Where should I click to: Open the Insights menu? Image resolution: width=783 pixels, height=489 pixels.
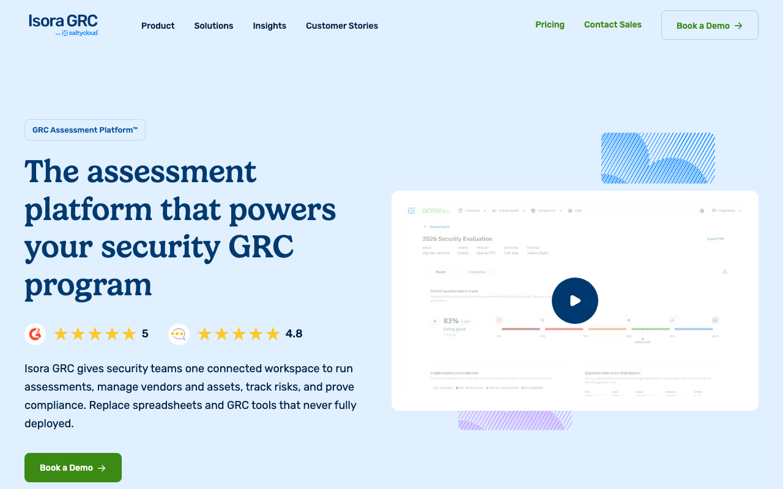[x=270, y=26]
